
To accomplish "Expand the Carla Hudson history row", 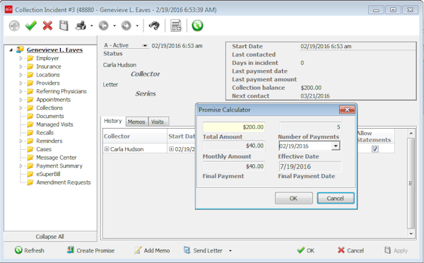I will pyautogui.click(x=107, y=149).
